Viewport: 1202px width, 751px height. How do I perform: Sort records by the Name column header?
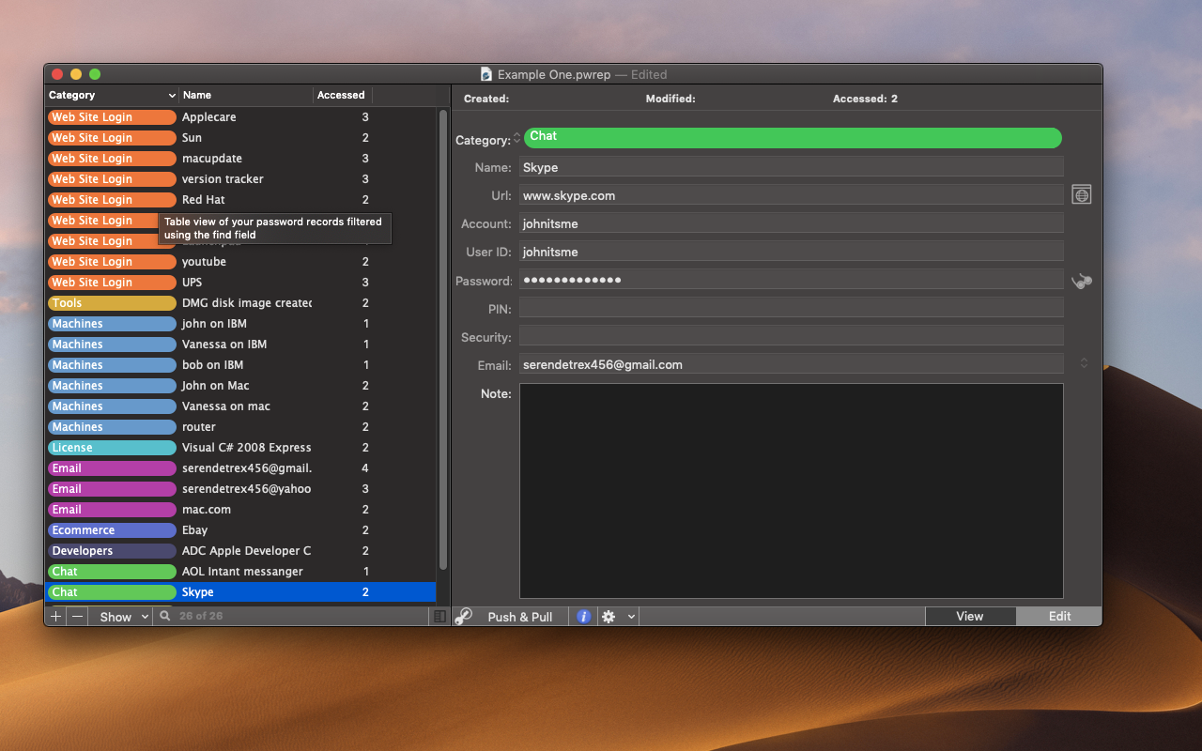pos(246,96)
